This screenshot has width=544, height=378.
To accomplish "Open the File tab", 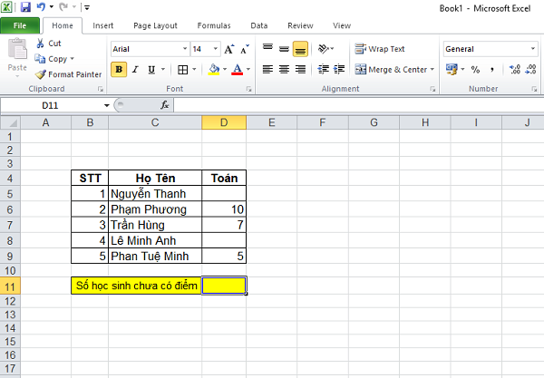I will coord(20,25).
